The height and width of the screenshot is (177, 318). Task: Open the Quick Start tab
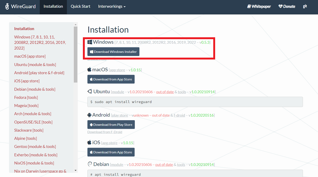[x=80, y=7]
